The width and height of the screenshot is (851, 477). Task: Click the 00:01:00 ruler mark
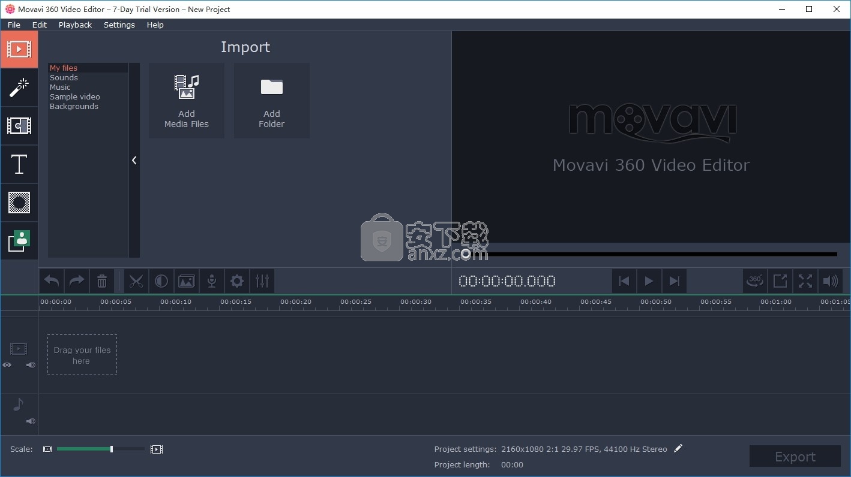click(775, 302)
